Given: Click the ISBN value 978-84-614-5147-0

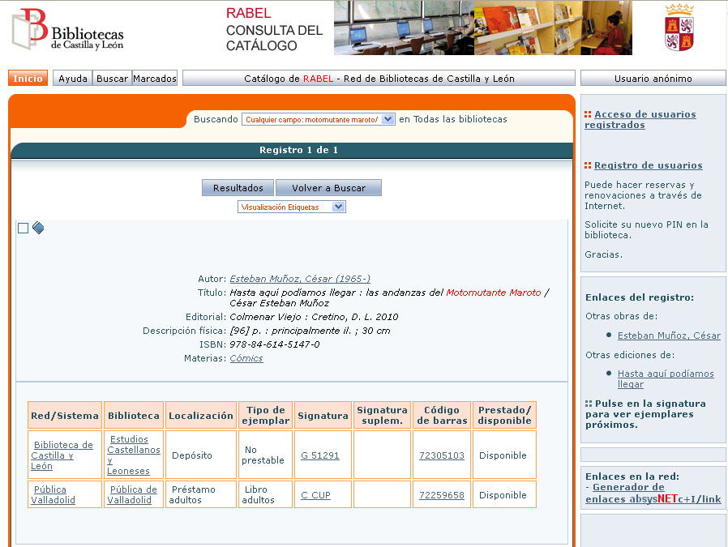Looking at the screenshot, I should pyautogui.click(x=275, y=344).
